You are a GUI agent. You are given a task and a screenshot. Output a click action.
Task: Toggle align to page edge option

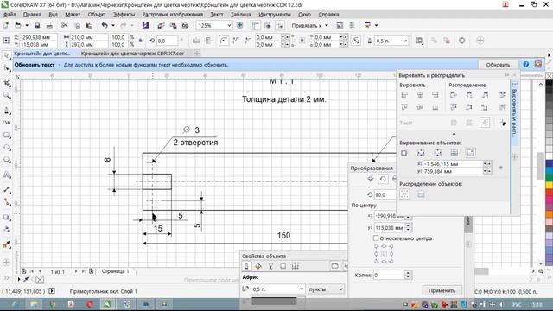421,153
